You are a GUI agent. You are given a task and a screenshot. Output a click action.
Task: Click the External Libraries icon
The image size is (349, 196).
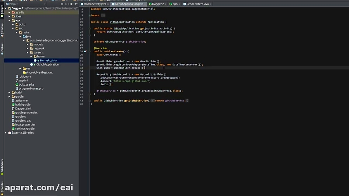pyautogui.click(x=10, y=132)
